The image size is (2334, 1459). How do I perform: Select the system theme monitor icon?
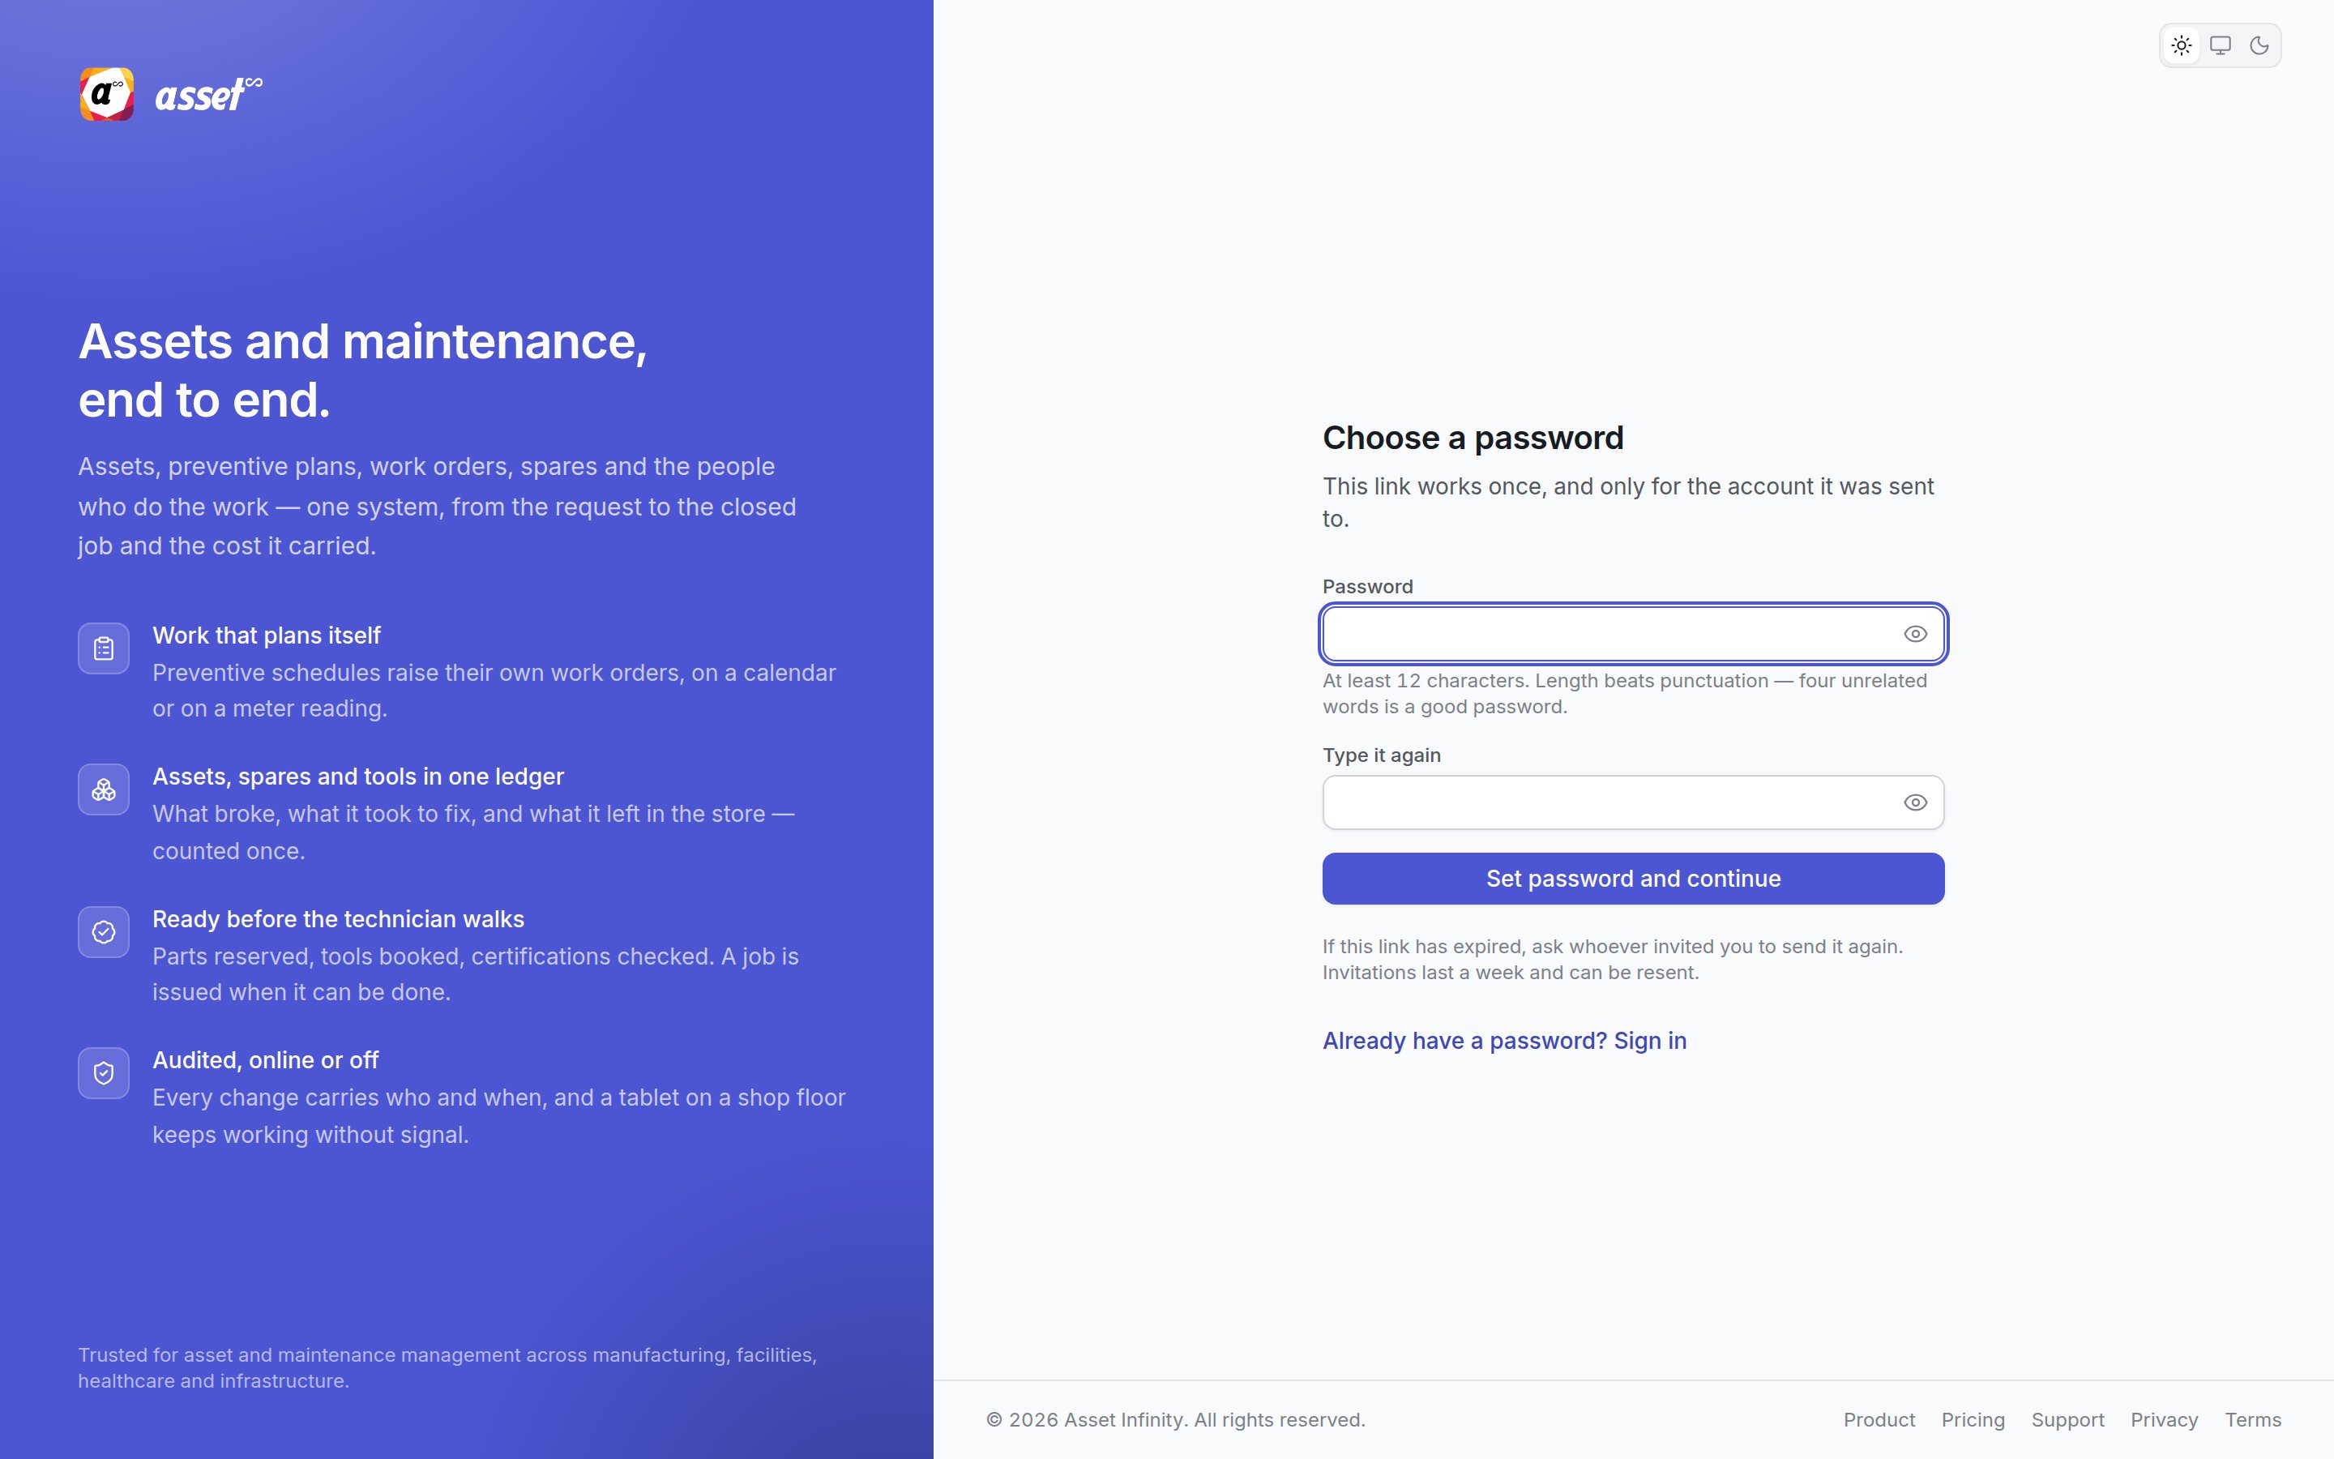click(x=2221, y=45)
